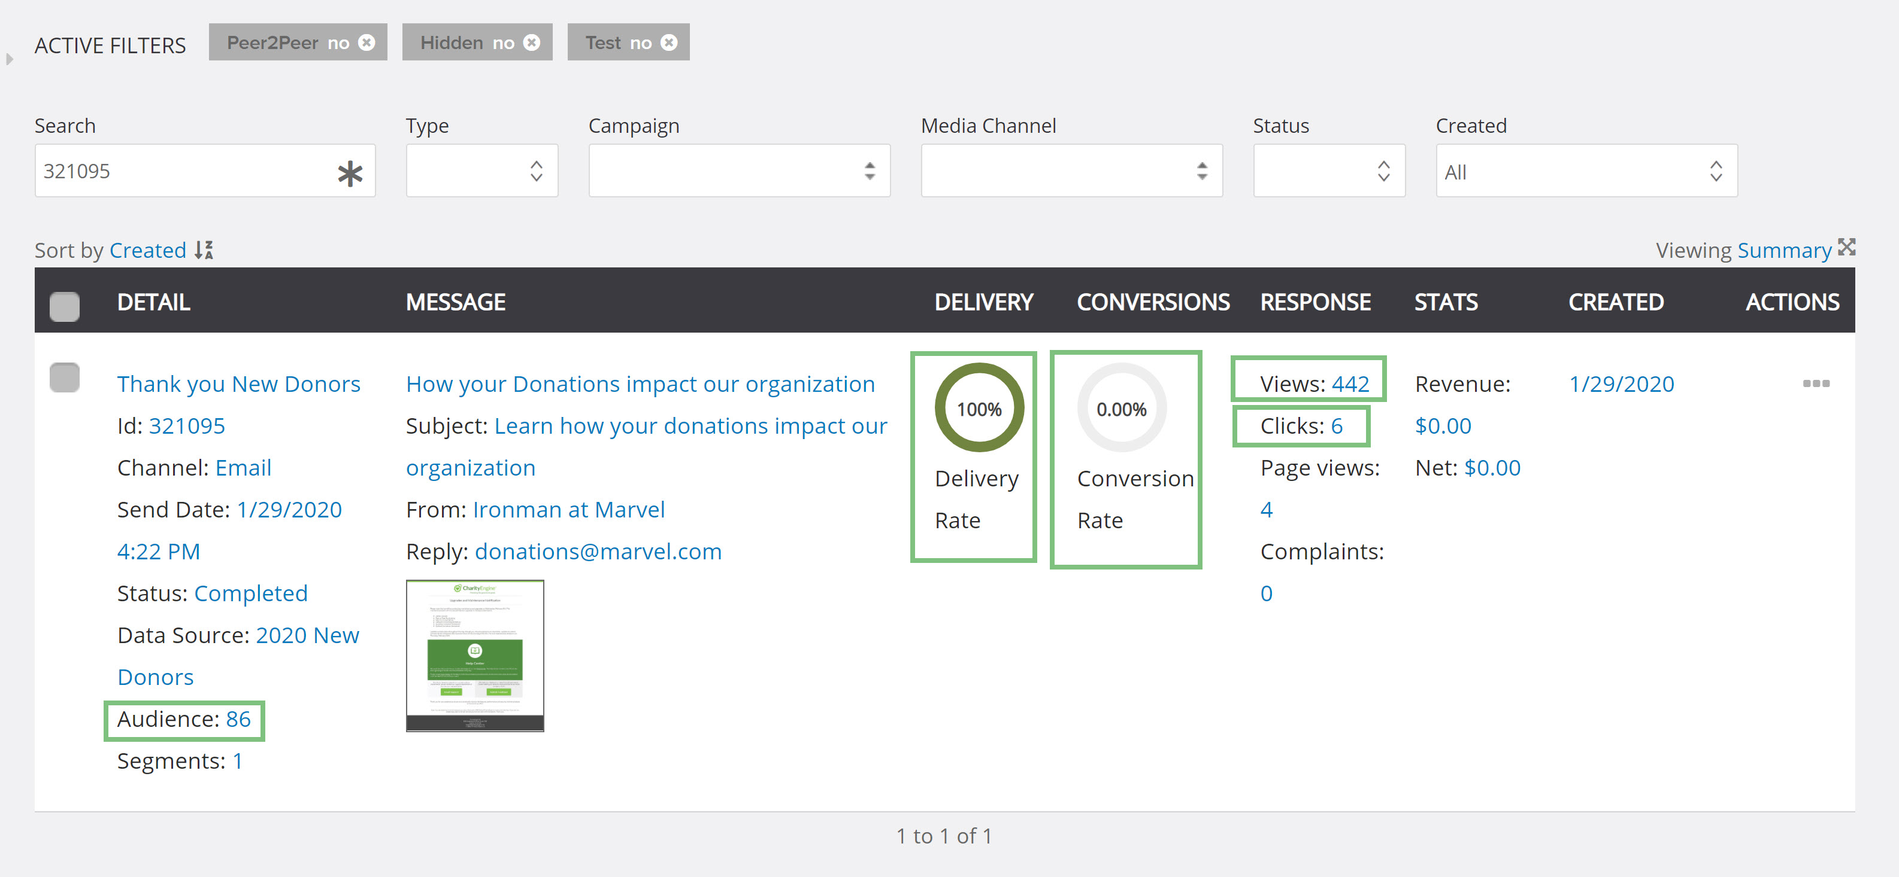Click the Clicks 6 value
The image size is (1899, 877).
pyautogui.click(x=1337, y=425)
